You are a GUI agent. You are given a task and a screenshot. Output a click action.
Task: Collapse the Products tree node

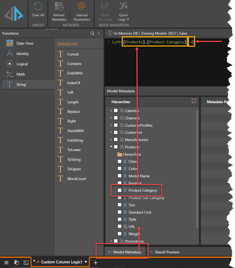[x=111, y=147]
